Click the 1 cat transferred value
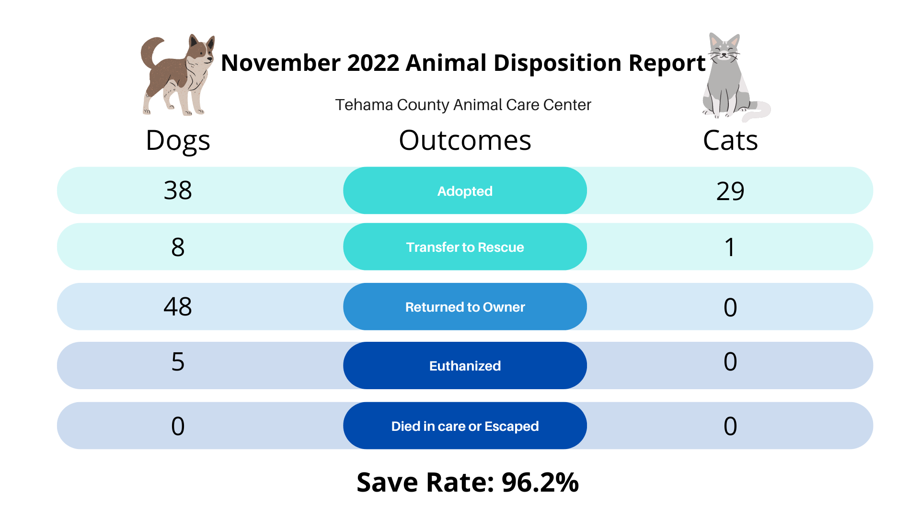Image resolution: width=920 pixels, height=517 pixels. coord(729,247)
